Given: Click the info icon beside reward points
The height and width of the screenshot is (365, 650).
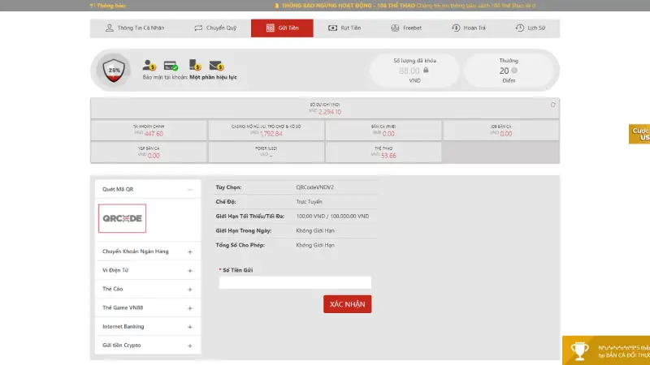Looking at the screenshot, I should [x=515, y=71].
